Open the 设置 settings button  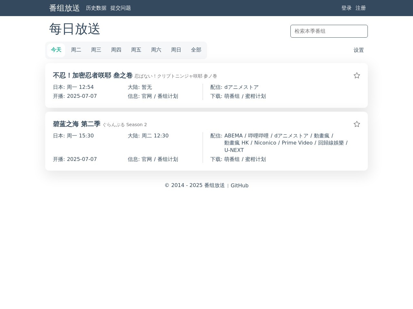pyautogui.click(x=358, y=50)
